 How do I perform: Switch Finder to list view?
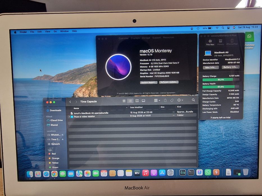pos(130,101)
